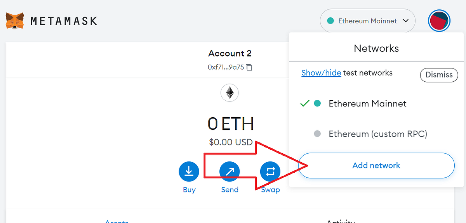
Task: Dismiss the Networks panel
Action: click(439, 75)
